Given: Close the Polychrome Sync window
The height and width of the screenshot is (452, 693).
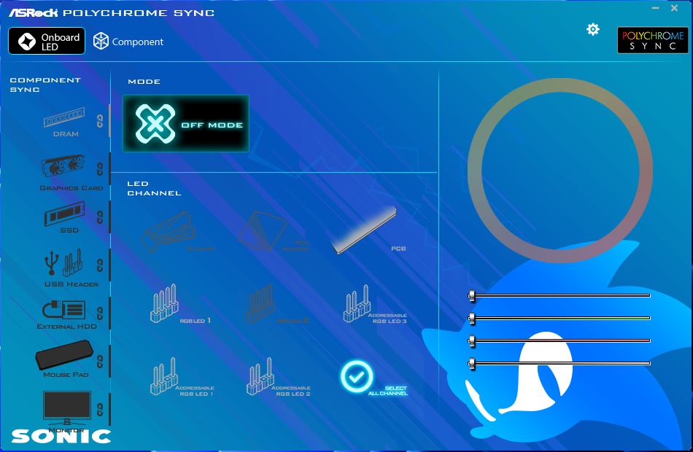Looking at the screenshot, I should tap(674, 8).
